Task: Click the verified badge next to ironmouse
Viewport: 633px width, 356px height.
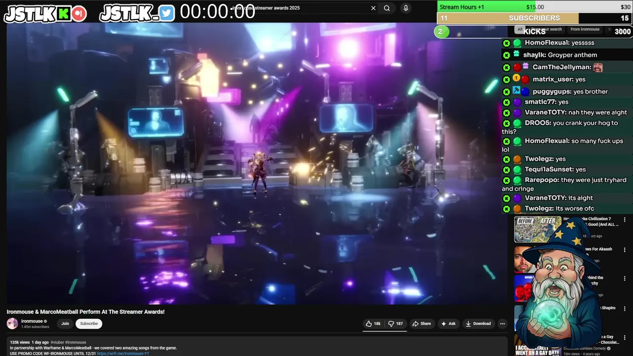Action: [x=45, y=321]
